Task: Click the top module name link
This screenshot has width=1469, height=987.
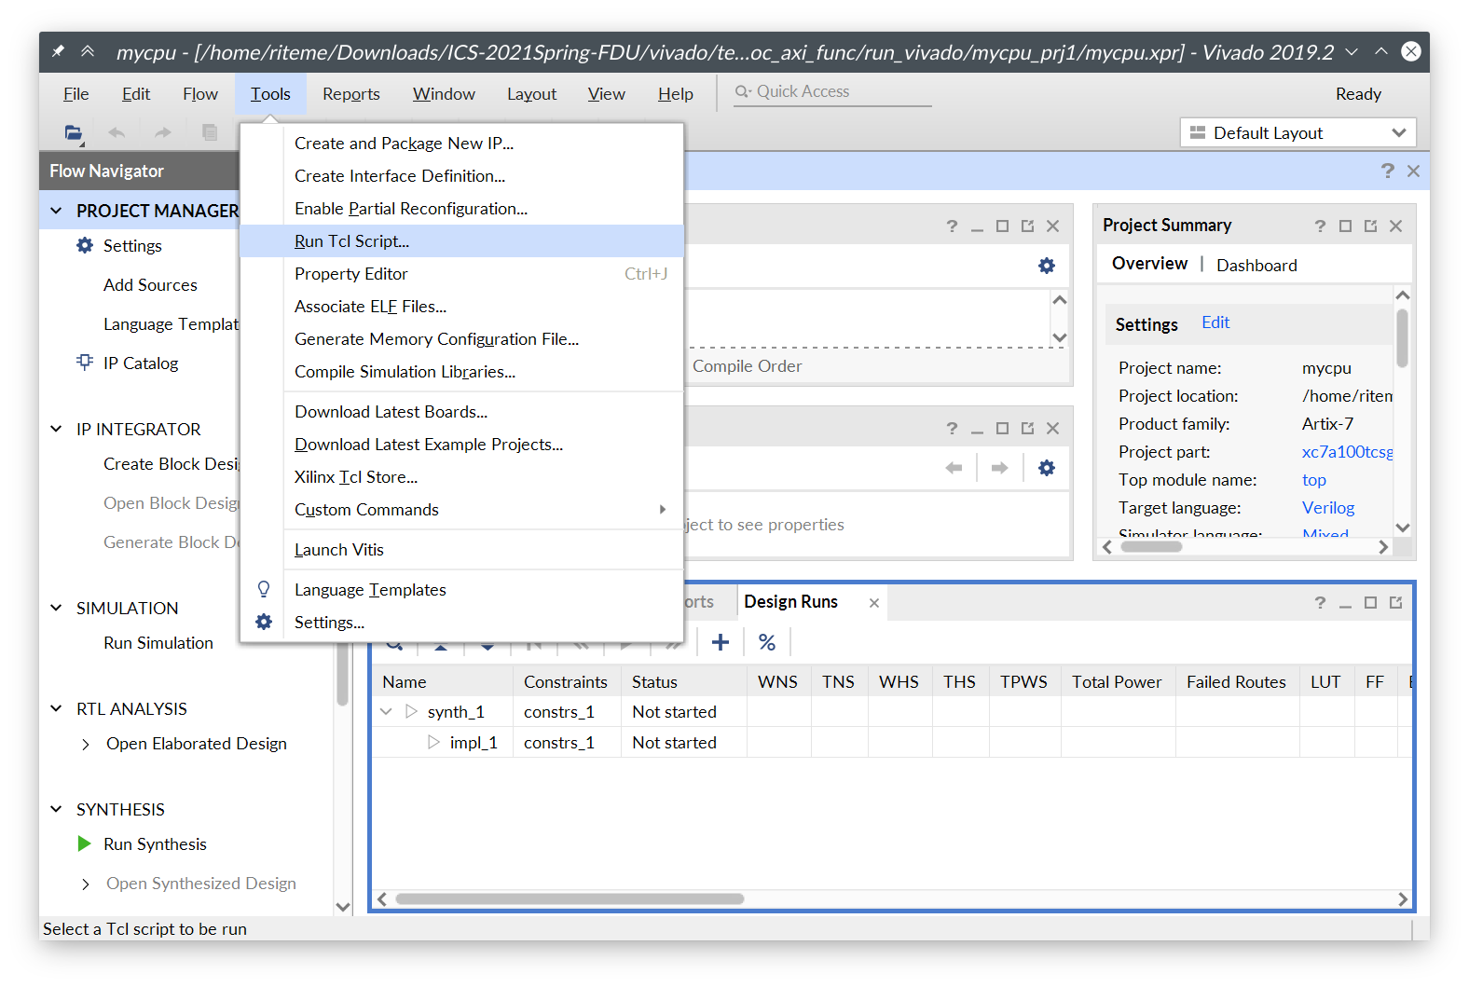Action: [x=1314, y=480]
